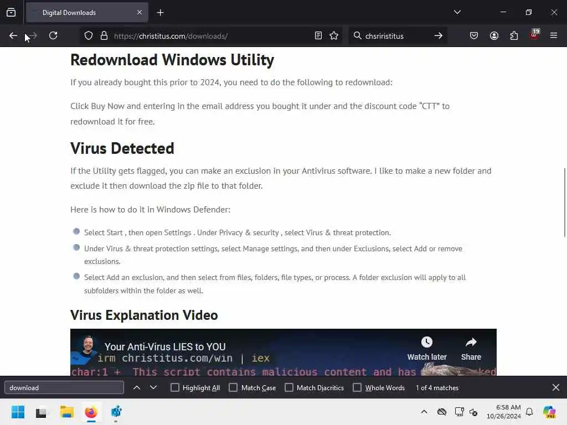Click the 'Virus Detected' heading

[x=122, y=148]
